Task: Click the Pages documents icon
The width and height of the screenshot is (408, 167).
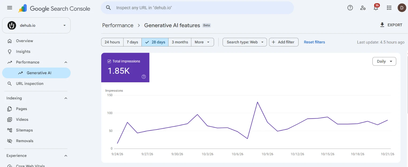Action: (x=10, y=109)
